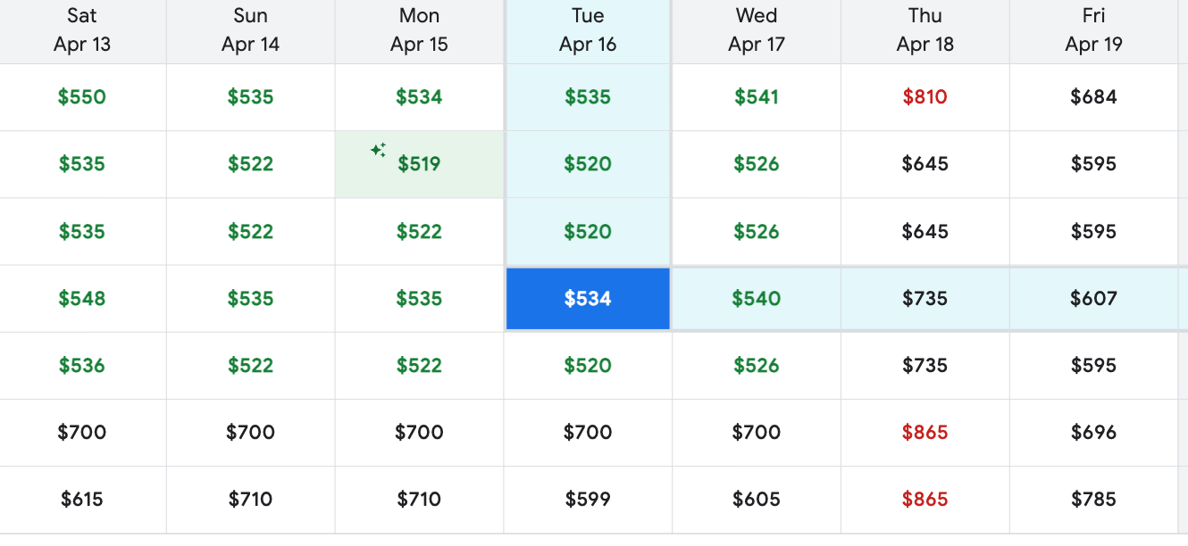Click the Thu Apr 18 date header
This screenshot has width=1188, height=546.
click(924, 30)
